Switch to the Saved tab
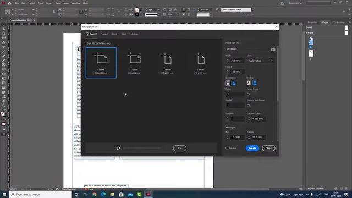 click(105, 34)
